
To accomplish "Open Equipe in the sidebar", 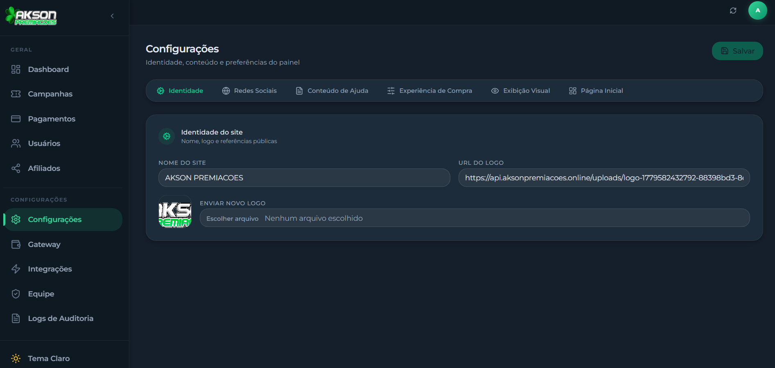I will point(63,294).
